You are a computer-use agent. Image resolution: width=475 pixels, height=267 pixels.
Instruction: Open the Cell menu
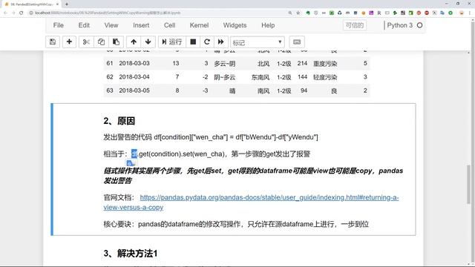tap(170, 25)
